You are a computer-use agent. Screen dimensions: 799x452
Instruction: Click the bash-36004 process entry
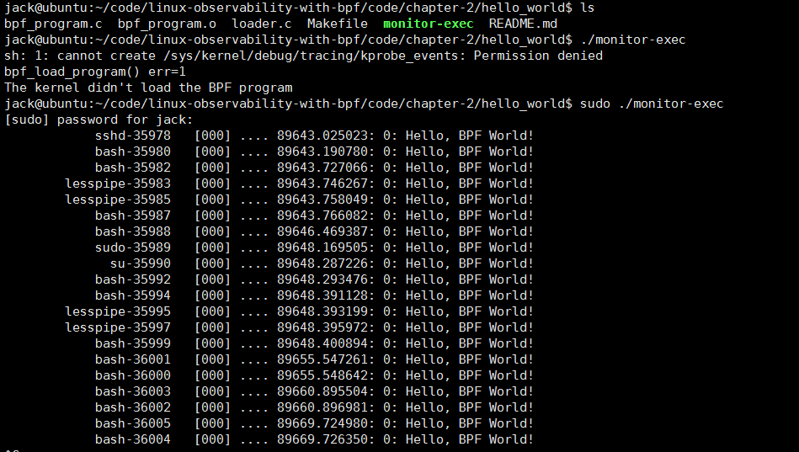132,439
